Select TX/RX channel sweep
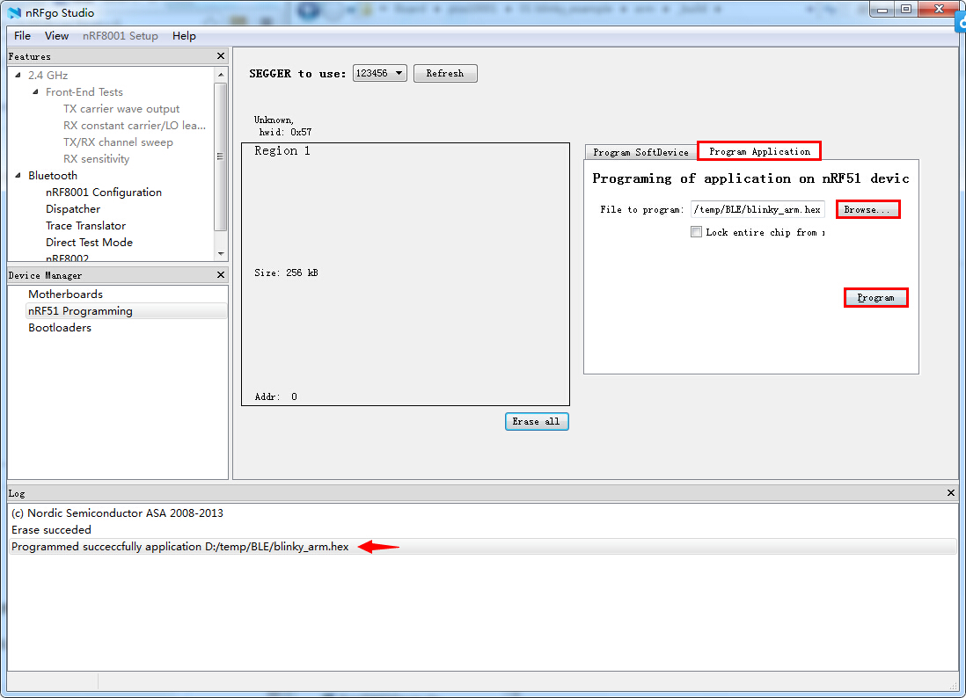Screen dimensions: 966x698 pyautogui.click(x=118, y=142)
